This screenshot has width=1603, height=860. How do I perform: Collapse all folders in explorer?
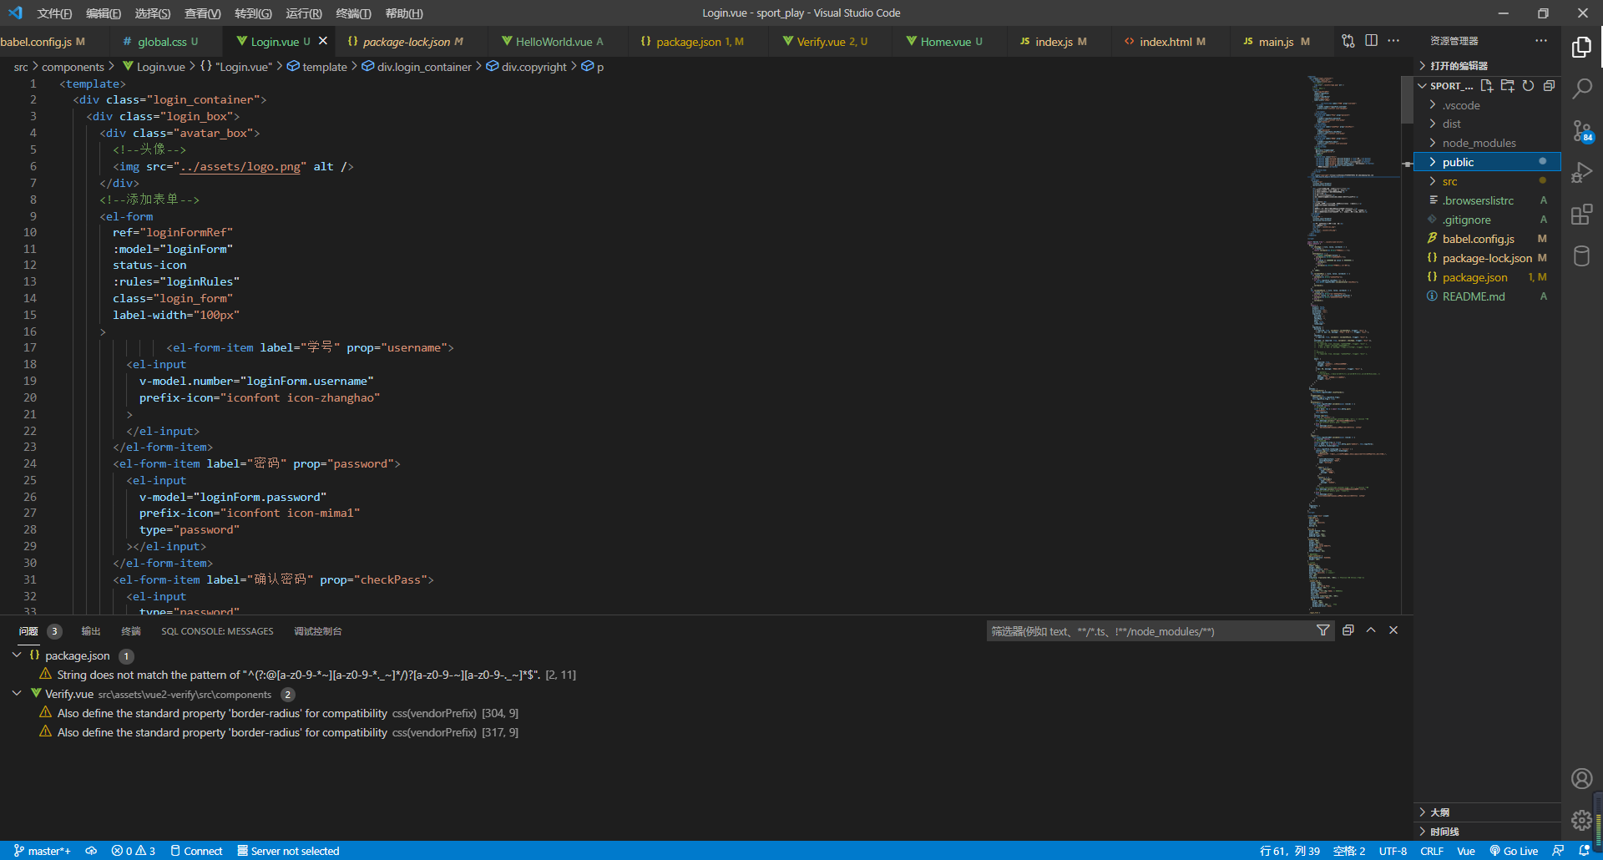pos(1549,86)
